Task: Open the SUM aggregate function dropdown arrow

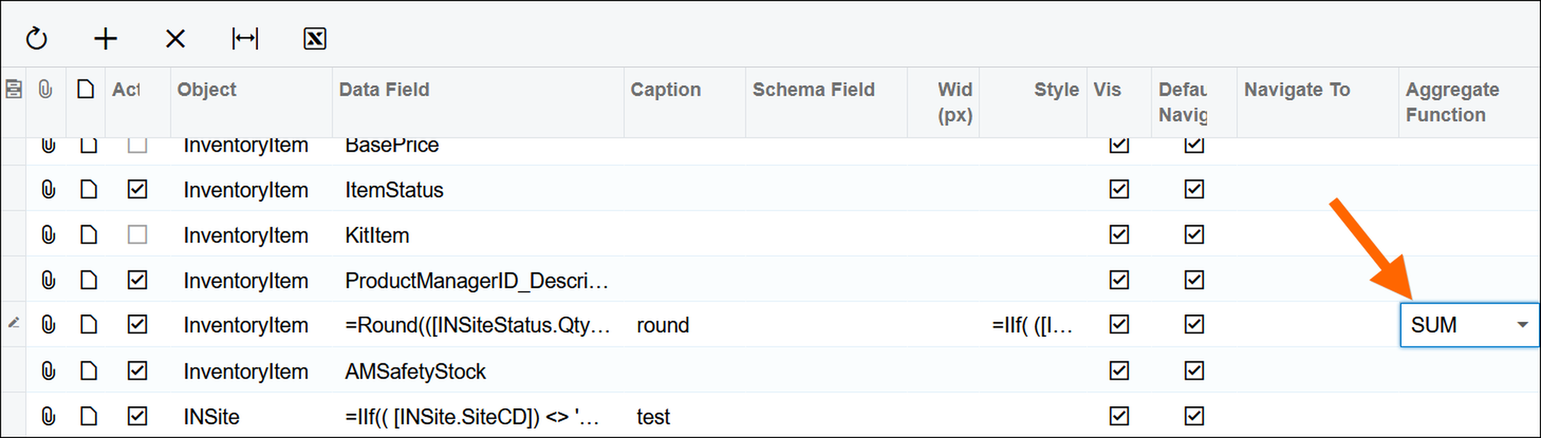Action: point(1522,325)
